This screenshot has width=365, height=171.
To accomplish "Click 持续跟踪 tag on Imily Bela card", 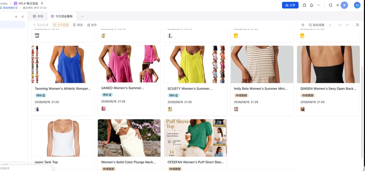I will pyautogui.click(x=241, y=95).
